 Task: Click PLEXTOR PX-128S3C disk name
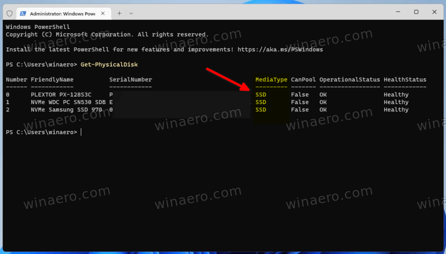click(x=61, y=94)
